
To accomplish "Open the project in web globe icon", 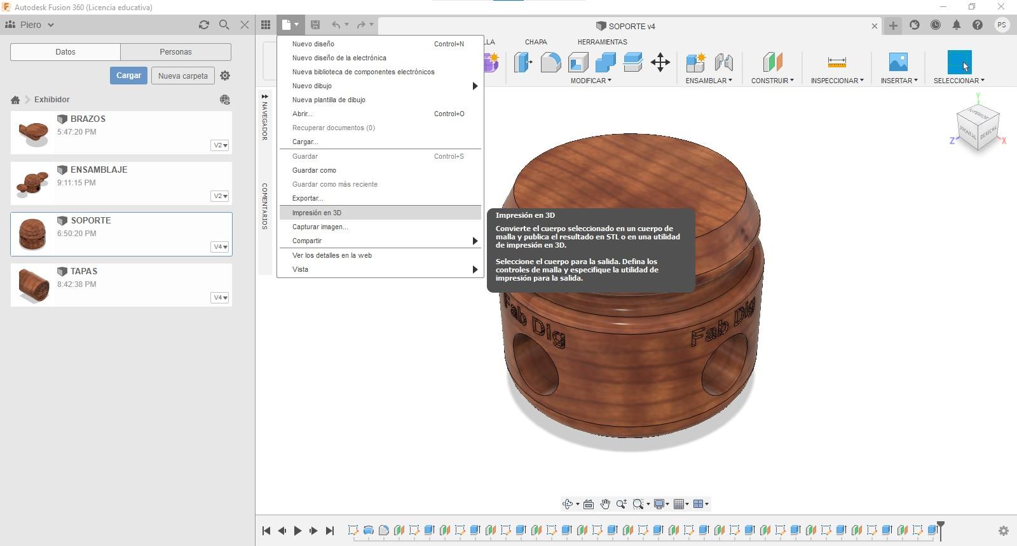I will 225,100.
